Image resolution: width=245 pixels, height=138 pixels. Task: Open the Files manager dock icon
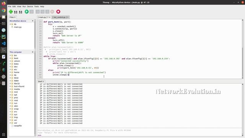tap(3, 17)
